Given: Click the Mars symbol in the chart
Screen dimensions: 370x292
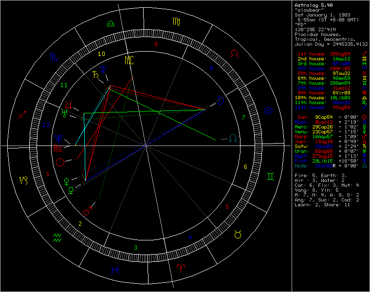Looking at the screenshot, I should [x=87, y=211].
